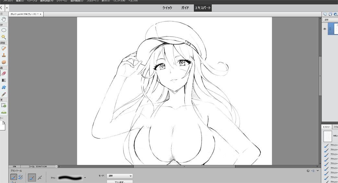338x183 pixels.
Task: Select the IMG history snapshot thumbnail
Action: (328, 136)
